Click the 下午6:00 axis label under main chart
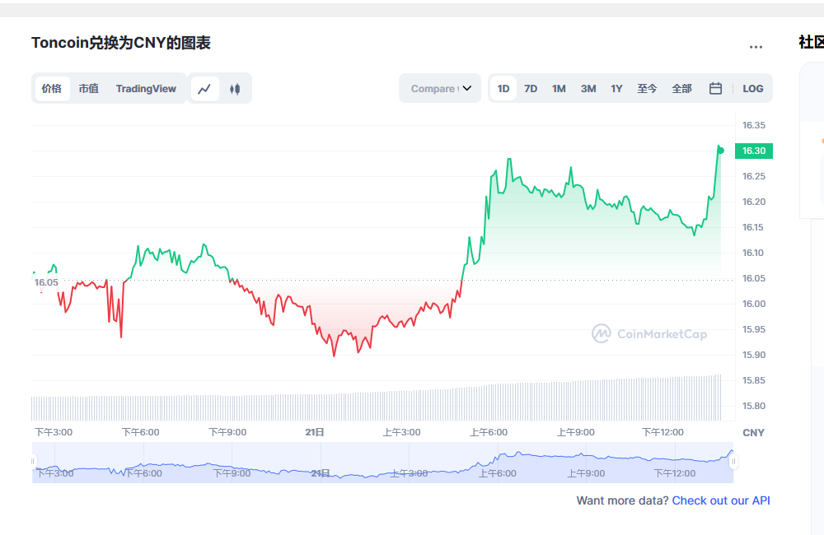The image size is (824, 535). (x=140, y=432)
